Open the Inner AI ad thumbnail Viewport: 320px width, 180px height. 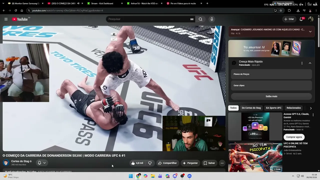[x=255, y=126]
